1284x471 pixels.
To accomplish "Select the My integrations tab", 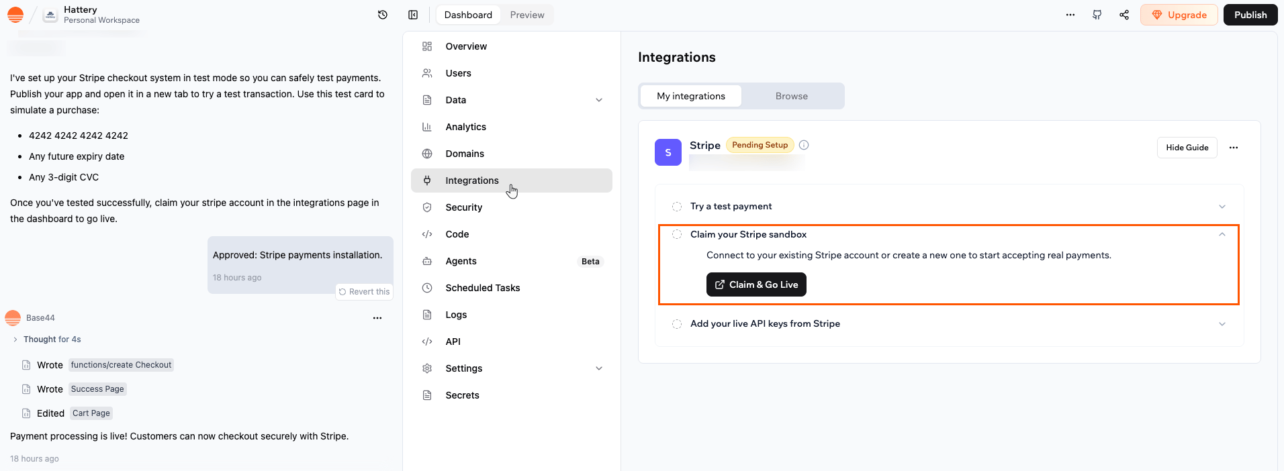I will coord(691,96).
